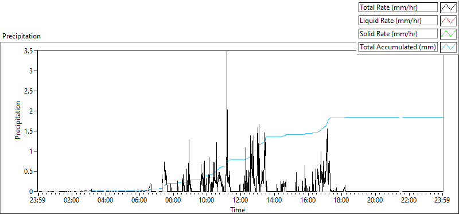Click the 02:00 time tick label

coord(72,200)
